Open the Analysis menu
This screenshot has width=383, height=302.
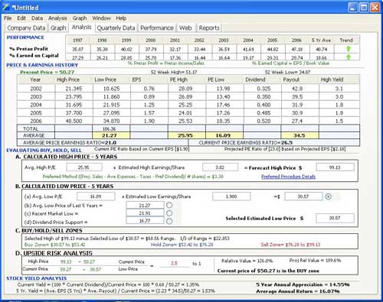57,18
